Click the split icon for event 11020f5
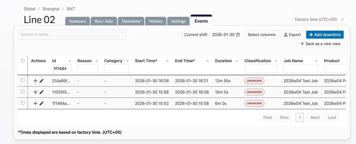 [35, 92]
